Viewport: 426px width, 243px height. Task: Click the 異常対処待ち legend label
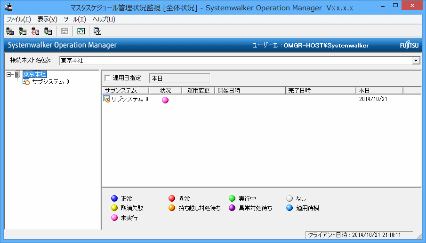pyautogui.click(x=256, y=208)
